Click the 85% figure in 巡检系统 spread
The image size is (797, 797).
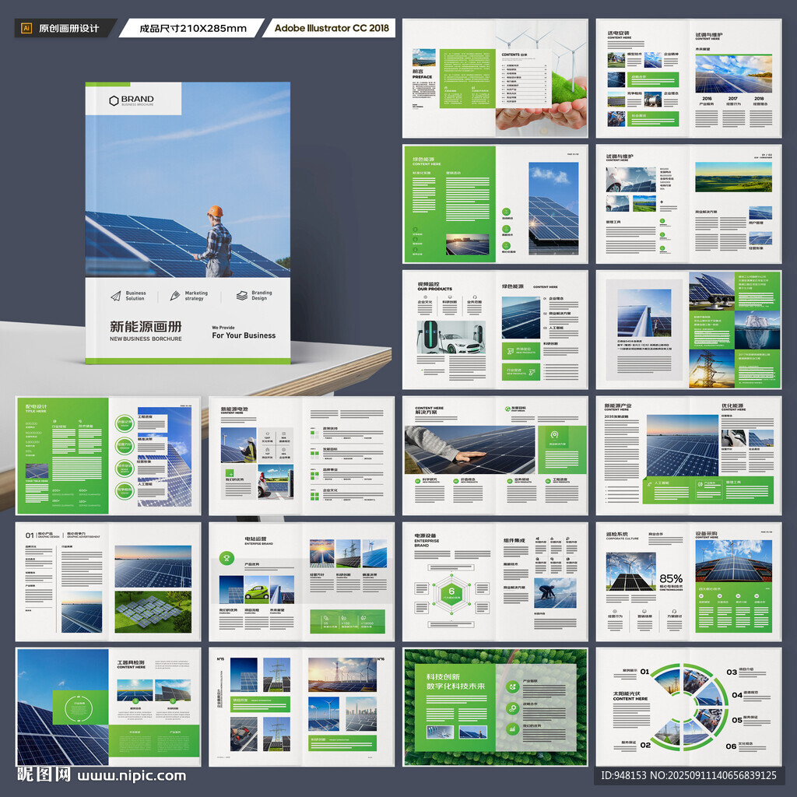click(x=671, y=578)
